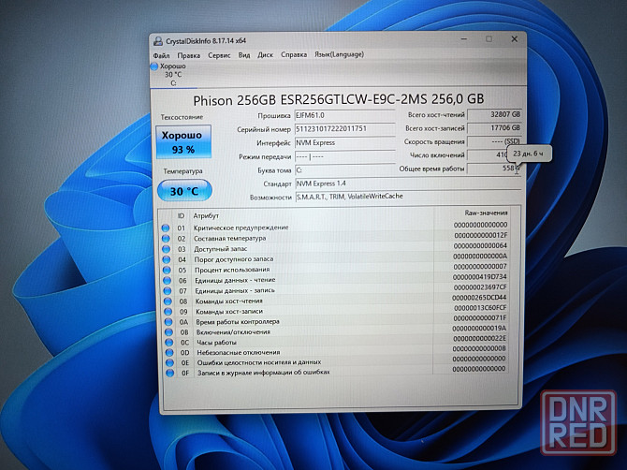Click the Общее время работы value field

coord(494,169)
